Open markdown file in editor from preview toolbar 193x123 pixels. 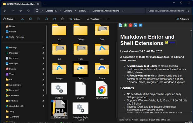(x=121, y=25)
